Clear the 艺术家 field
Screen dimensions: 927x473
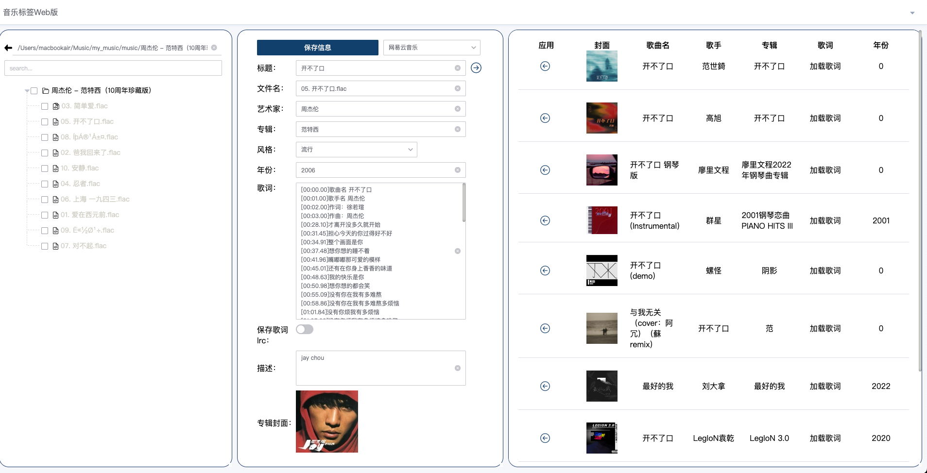tap(458, 109)
